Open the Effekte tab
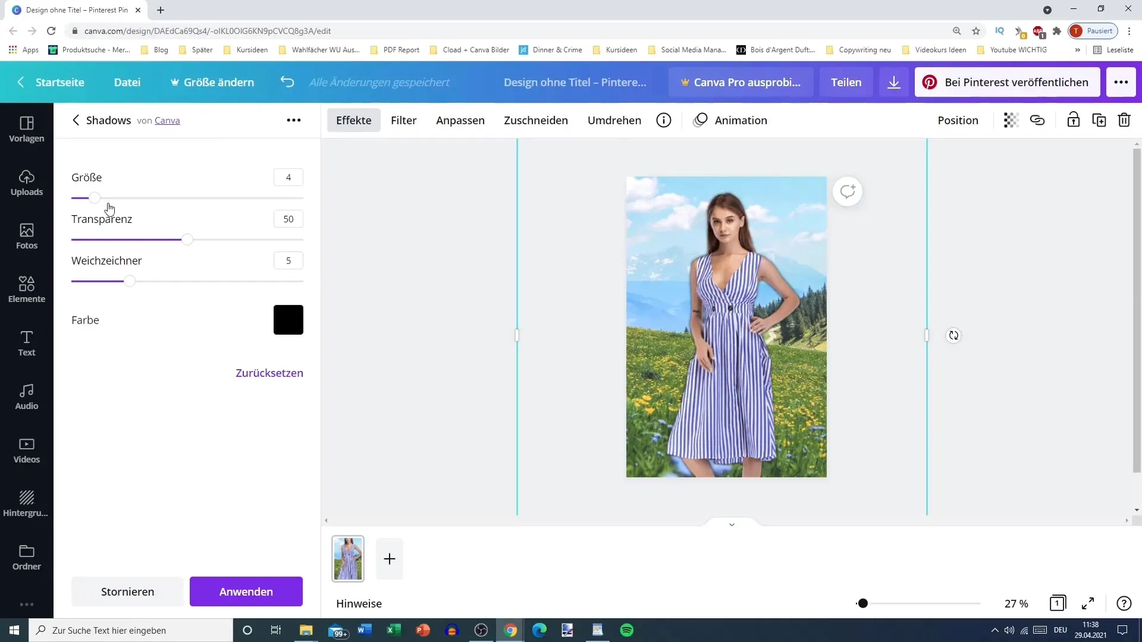This screenshot has width=1142, height=642. point(354,120)
